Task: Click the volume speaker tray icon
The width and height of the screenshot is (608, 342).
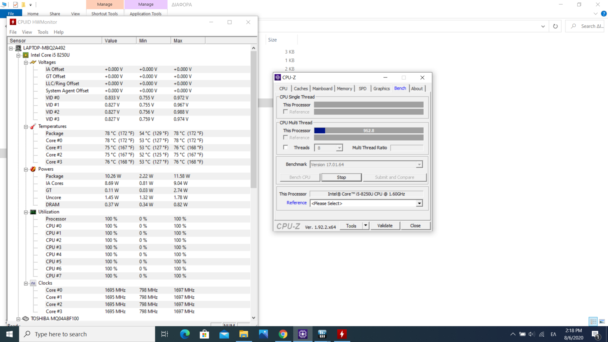Action: pos(532,334)
